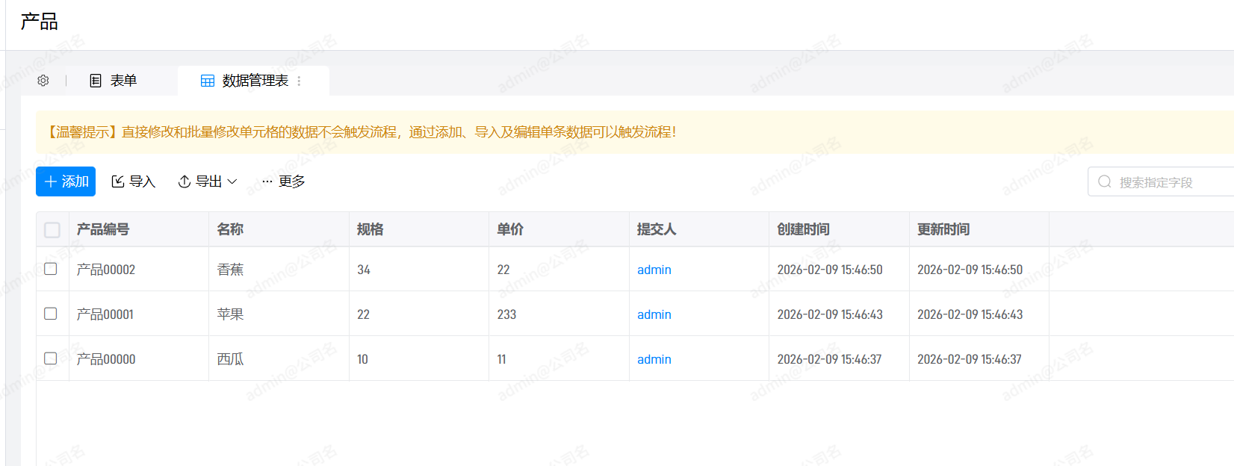The width and height of the screenshot is (1234, 466).
Task: Click the plus icon on 添加 button
Action: pos(51,181)
